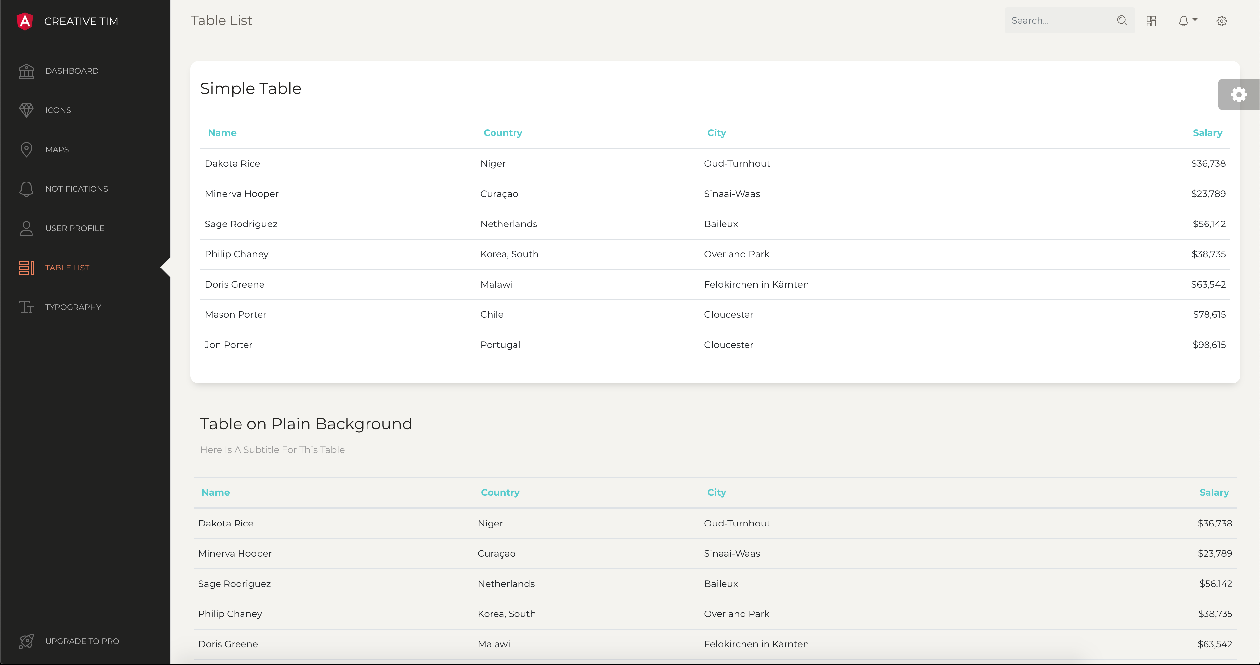1260x665 pixels.
Task: Select the Typography sidebar item
Action: pyautogui.click(x=73, y=307)
